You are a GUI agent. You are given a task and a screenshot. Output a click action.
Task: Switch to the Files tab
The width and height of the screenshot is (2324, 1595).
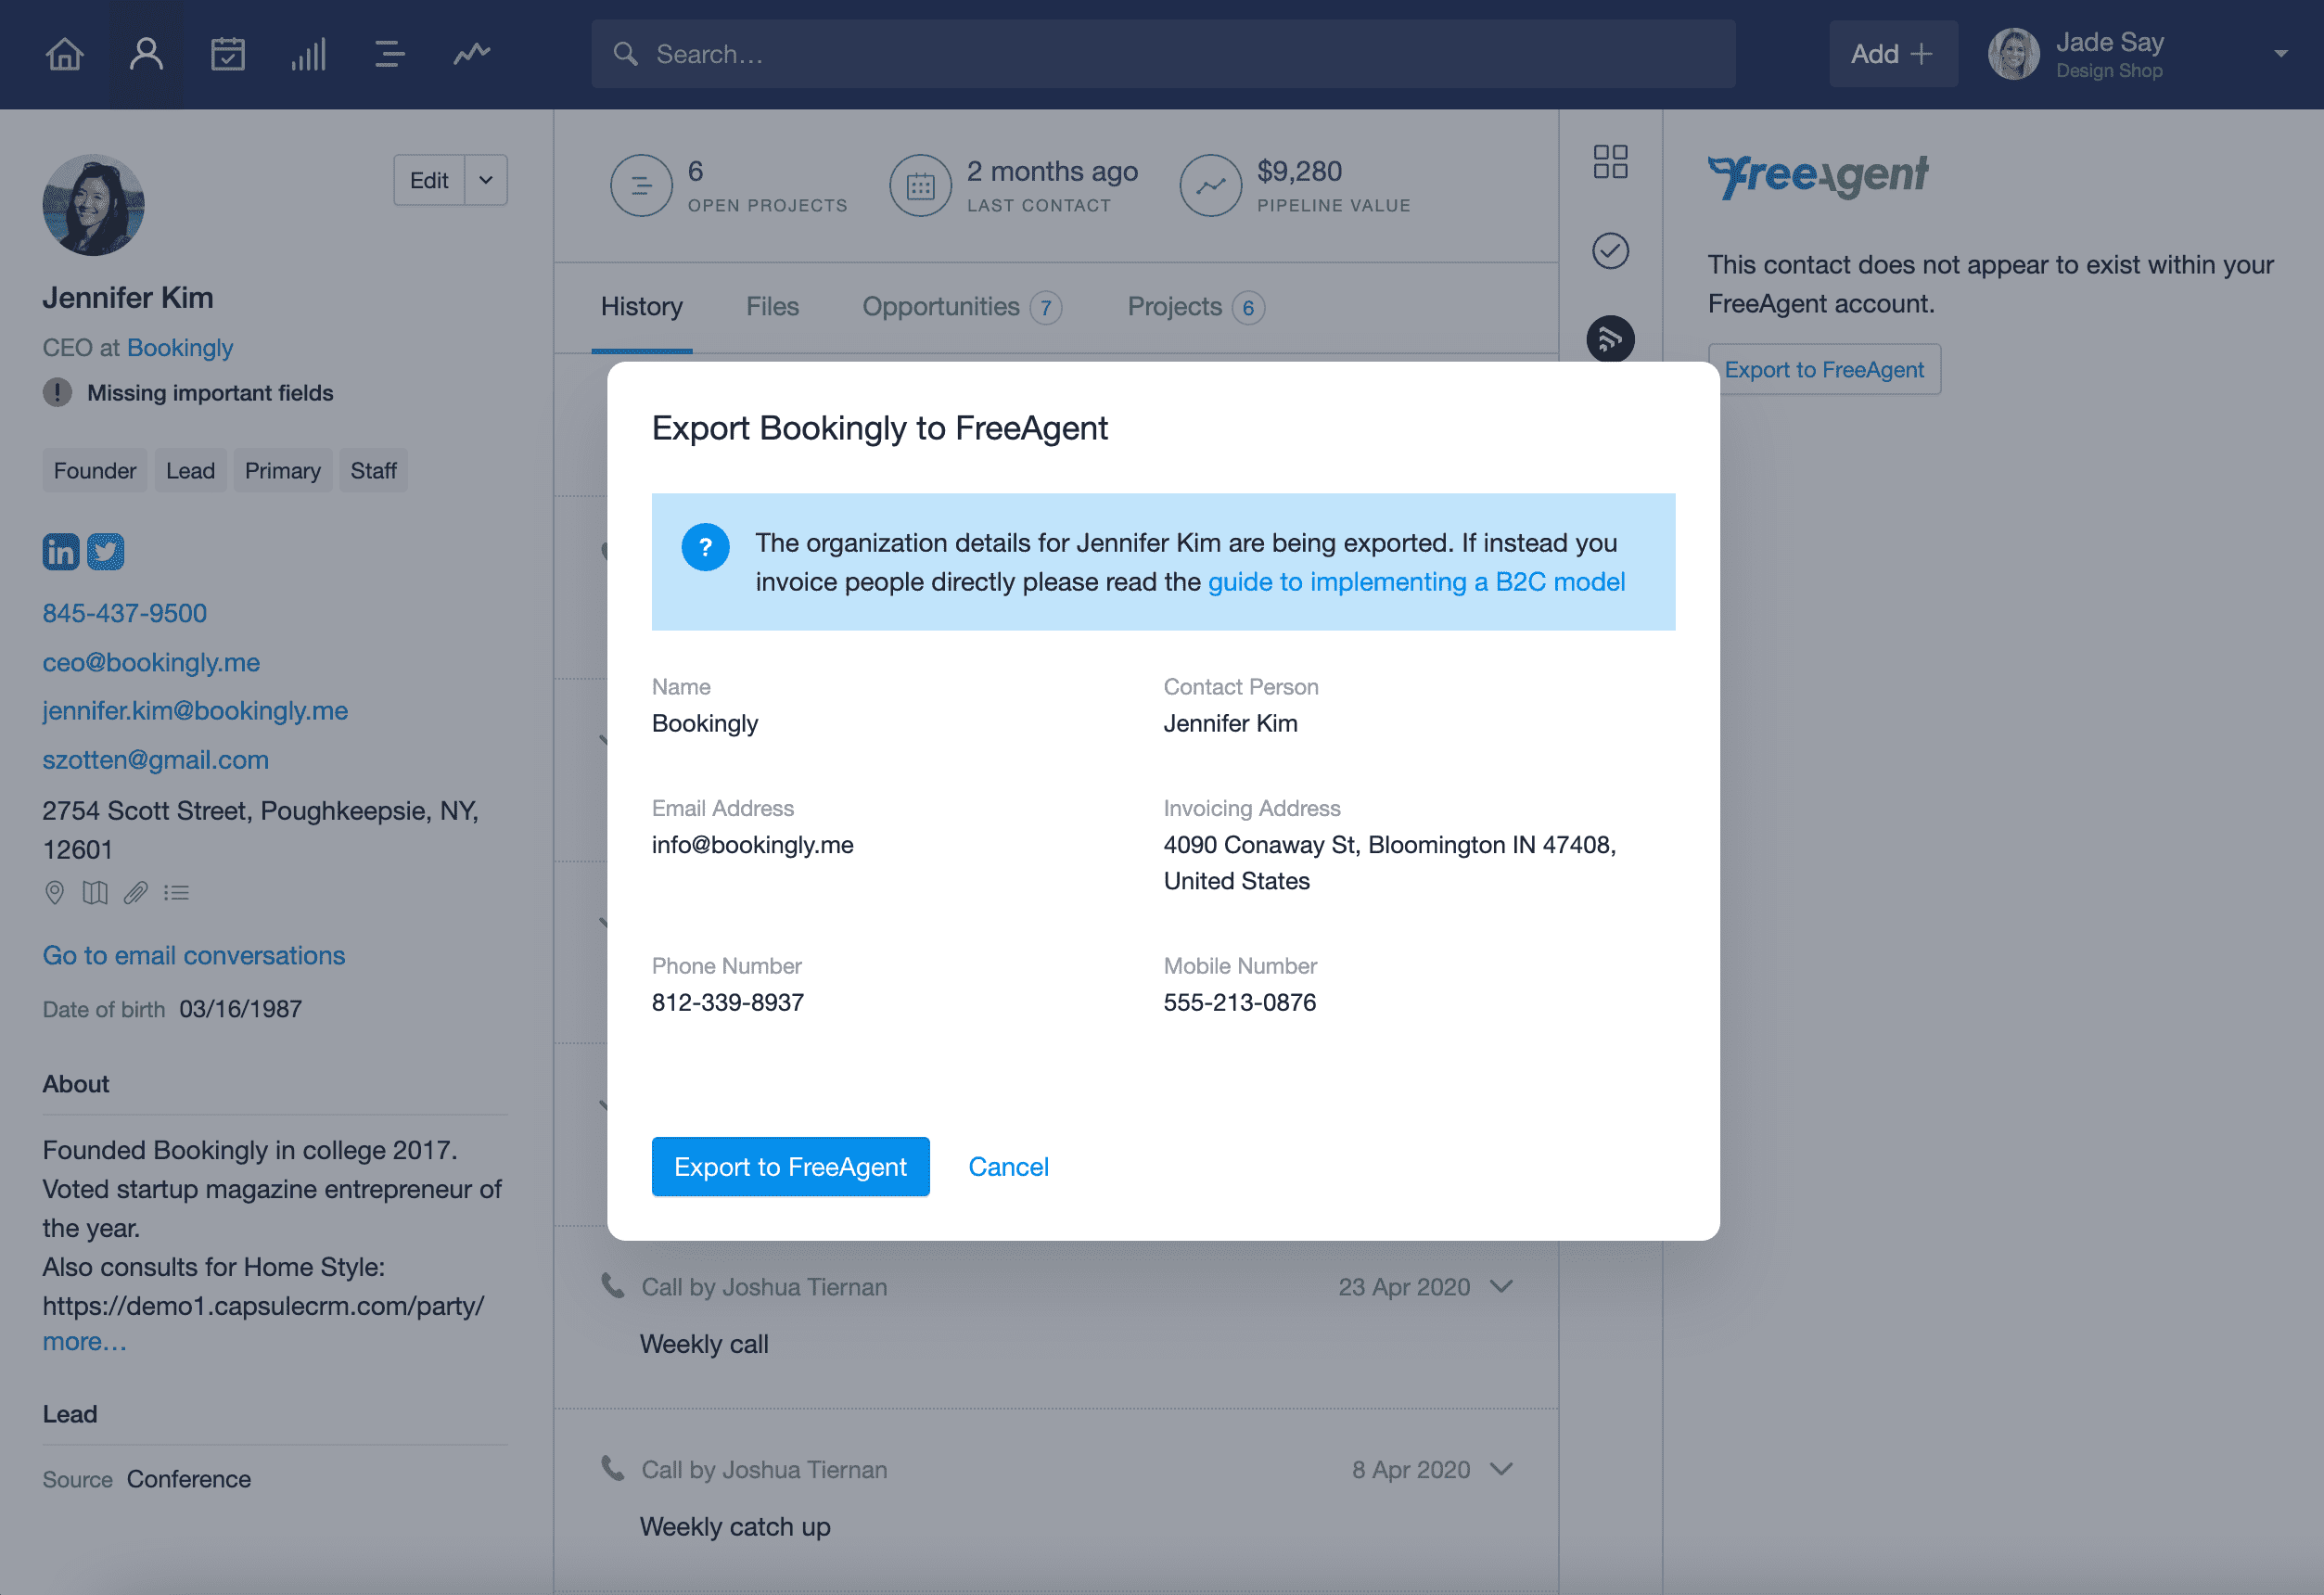[772, 307]
